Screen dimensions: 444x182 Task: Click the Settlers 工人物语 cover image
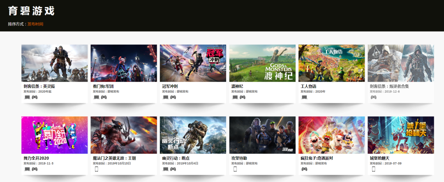coord(332,63)
